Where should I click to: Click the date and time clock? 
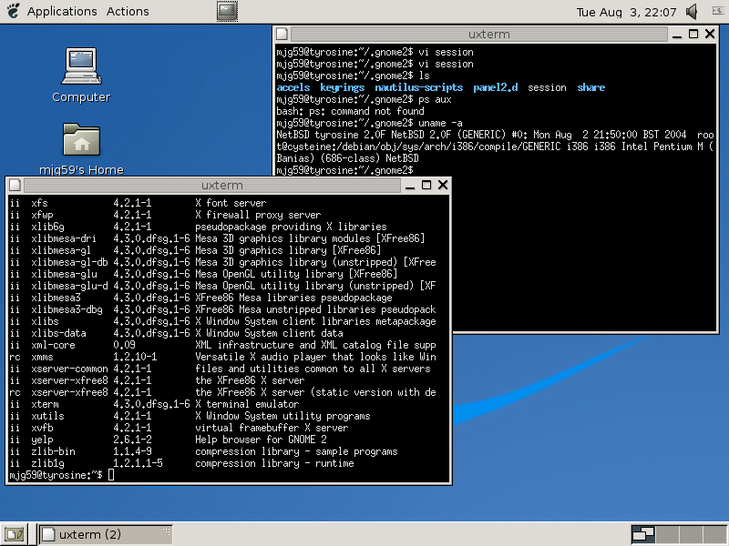(627, 12)
